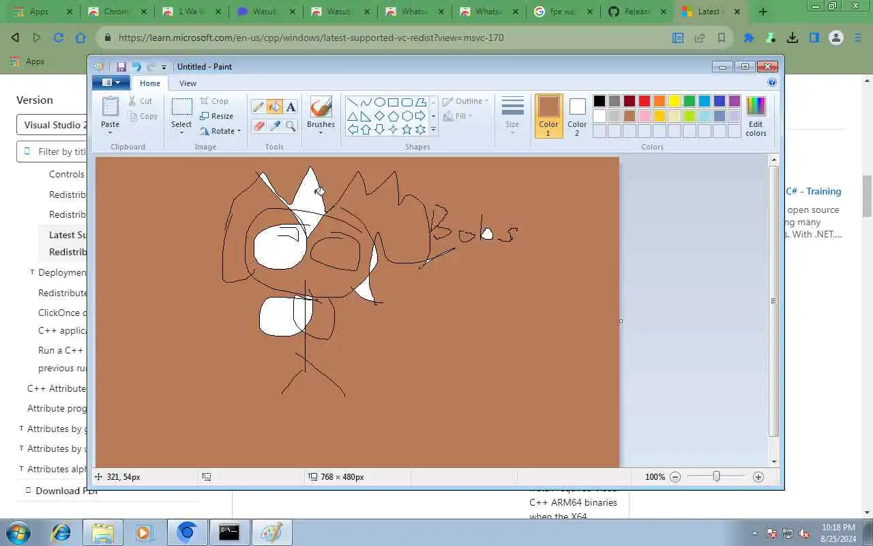Open the Paint file menu dropdown
Screen dimensions: 873x546
110,83
